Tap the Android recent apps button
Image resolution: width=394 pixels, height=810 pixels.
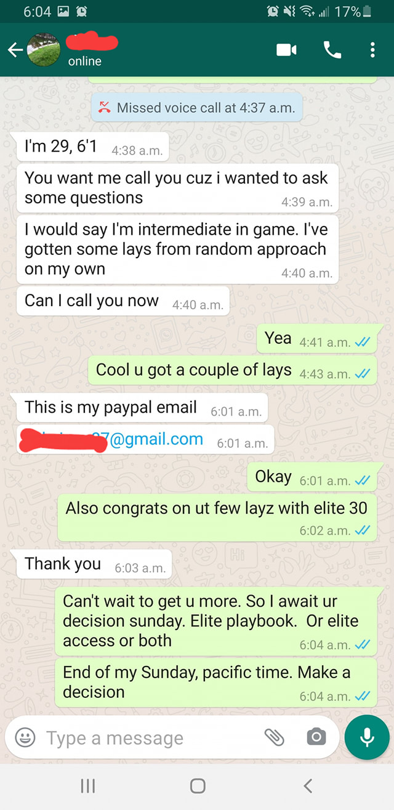[x=88, y=785]
